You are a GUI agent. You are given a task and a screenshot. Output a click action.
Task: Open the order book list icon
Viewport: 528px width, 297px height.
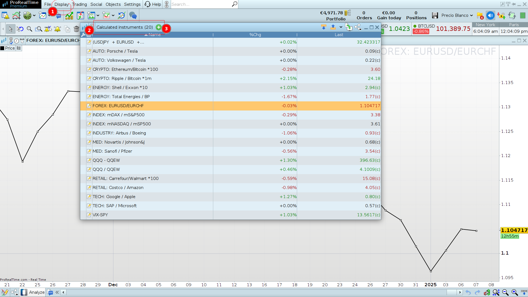[81, 15]
